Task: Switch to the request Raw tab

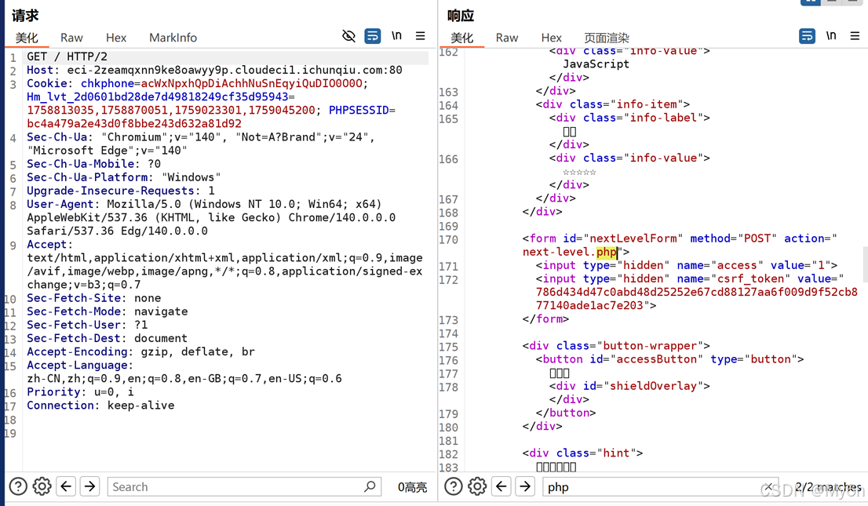Action: [x=71, y=38]
